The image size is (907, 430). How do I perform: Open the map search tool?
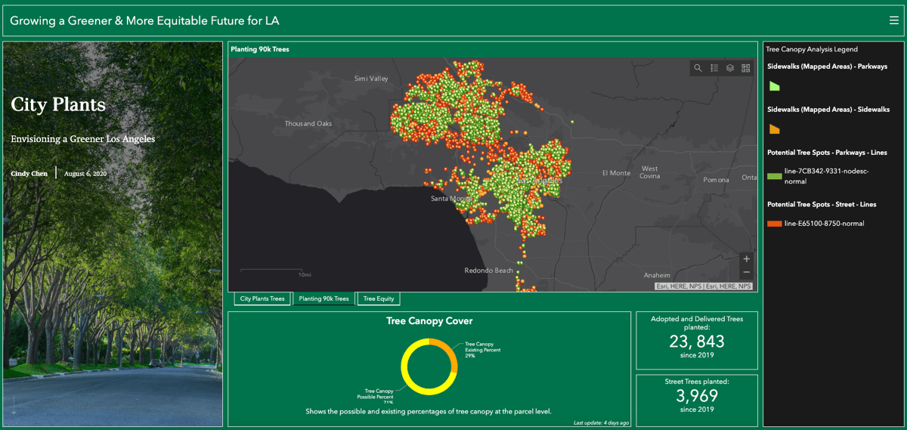698,68
